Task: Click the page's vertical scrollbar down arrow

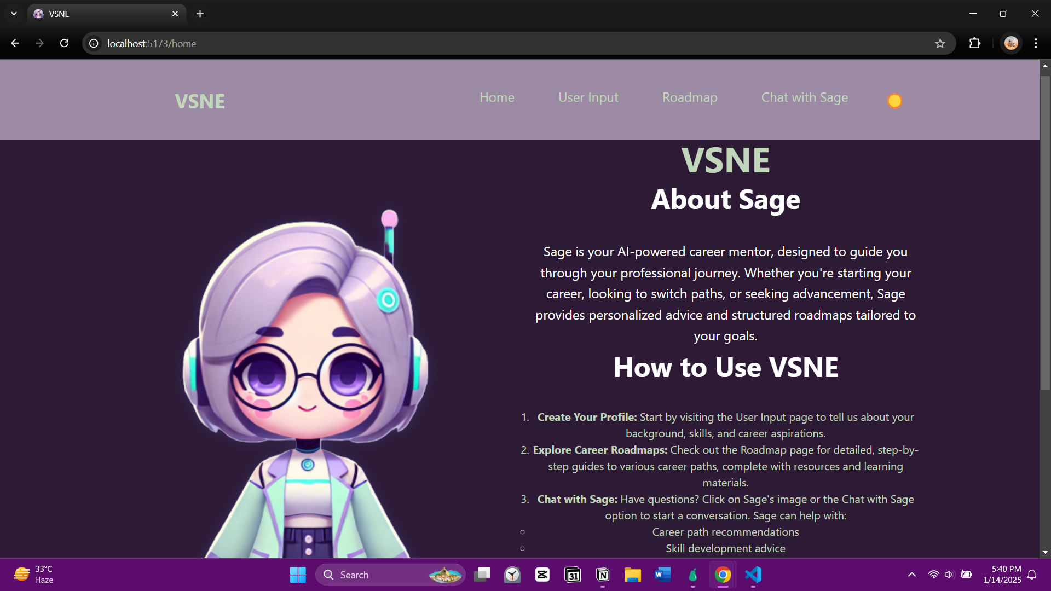Action: pyautogui.click(x=1045, y=553)
